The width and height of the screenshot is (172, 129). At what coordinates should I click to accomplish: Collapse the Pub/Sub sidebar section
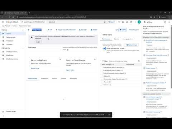point(23,30)
